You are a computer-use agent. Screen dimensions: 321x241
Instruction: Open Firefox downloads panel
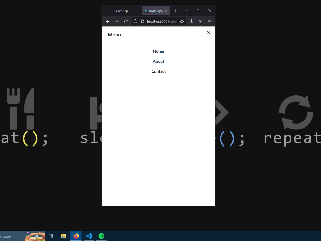coord(191,21)
